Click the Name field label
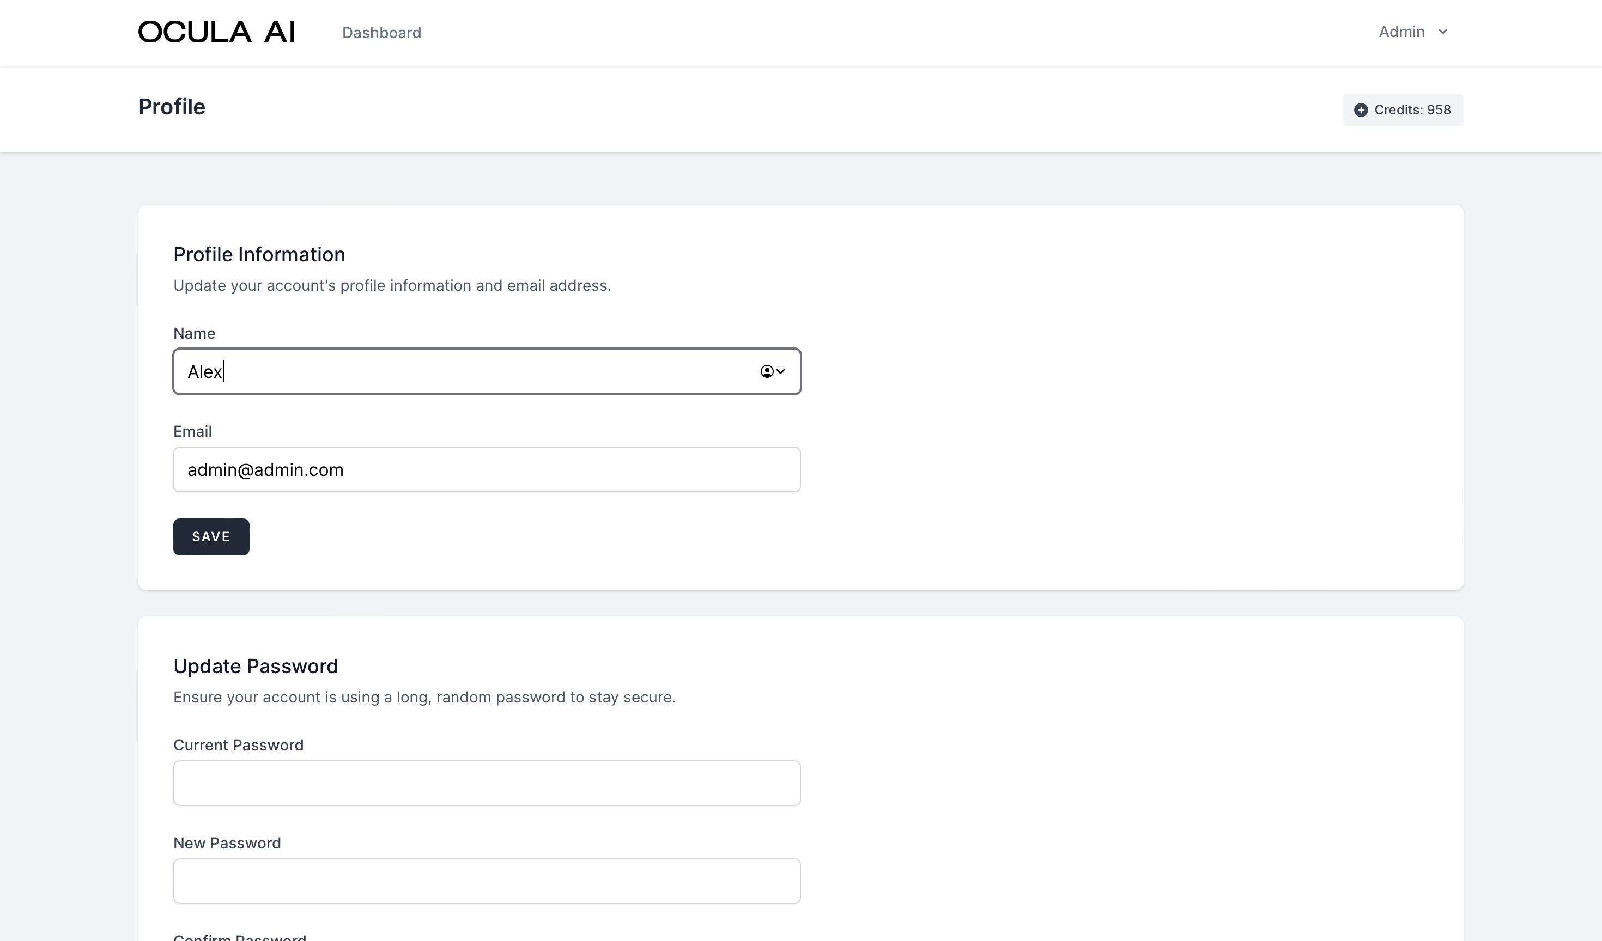1602x941 pixels. (195, 334)
